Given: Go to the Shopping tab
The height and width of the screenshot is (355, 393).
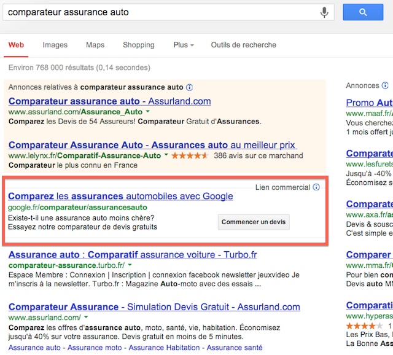Looking at the screenshot, I should [139, 45].
